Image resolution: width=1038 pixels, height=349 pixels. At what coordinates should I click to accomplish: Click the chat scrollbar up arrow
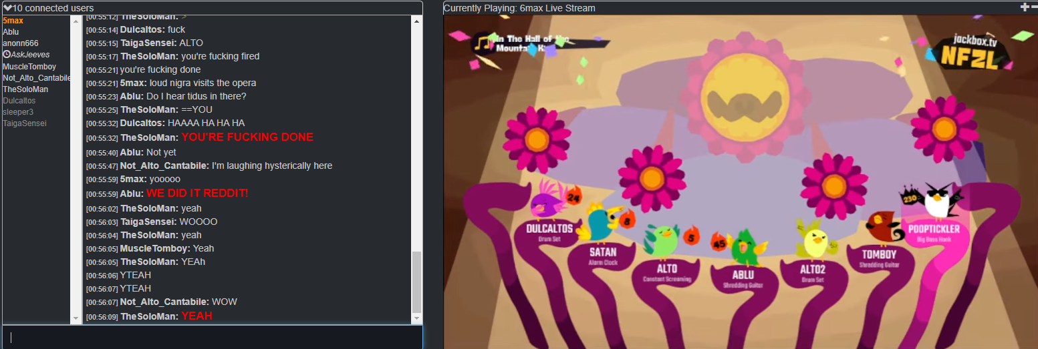[417, 21]
